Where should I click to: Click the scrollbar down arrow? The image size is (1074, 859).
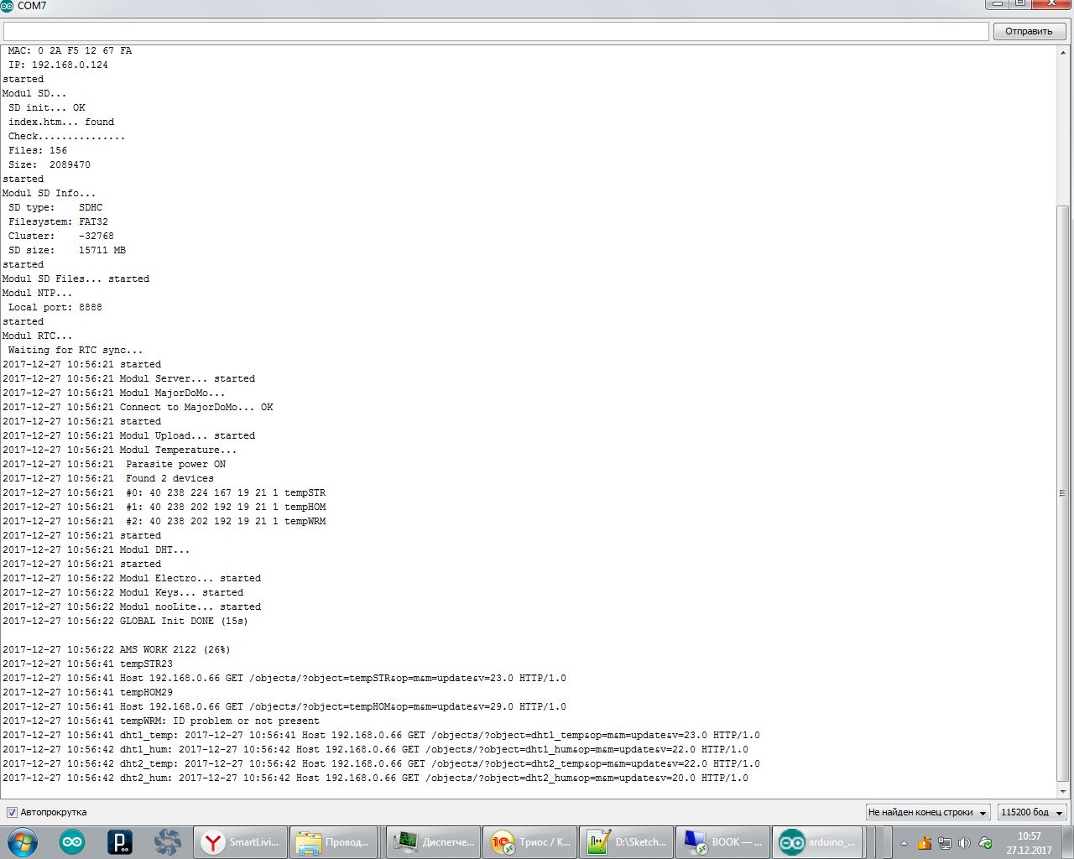coord(1062,791)
